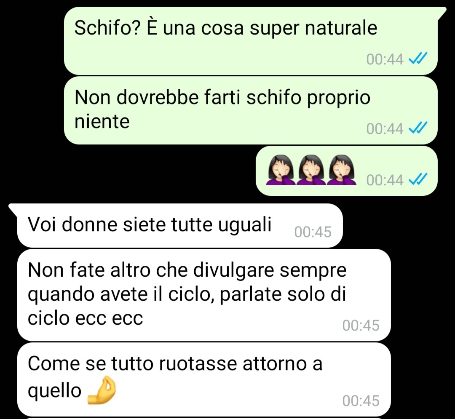Click the "Schifo? È una cosa super naturale" message

pos(250,41)
